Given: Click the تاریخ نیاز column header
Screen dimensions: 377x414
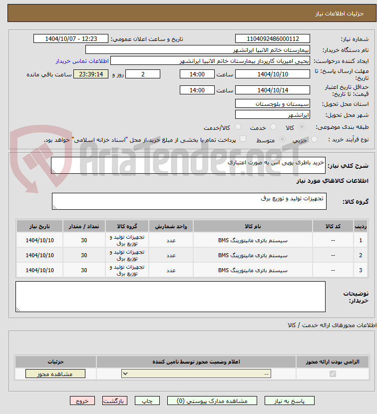Looking at the screenshot, I should pos(39,227).
